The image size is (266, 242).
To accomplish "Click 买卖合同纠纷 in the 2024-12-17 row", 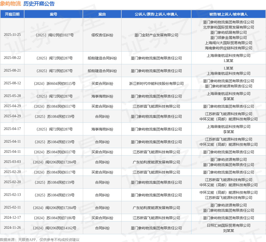I will (x=102, y=218).
